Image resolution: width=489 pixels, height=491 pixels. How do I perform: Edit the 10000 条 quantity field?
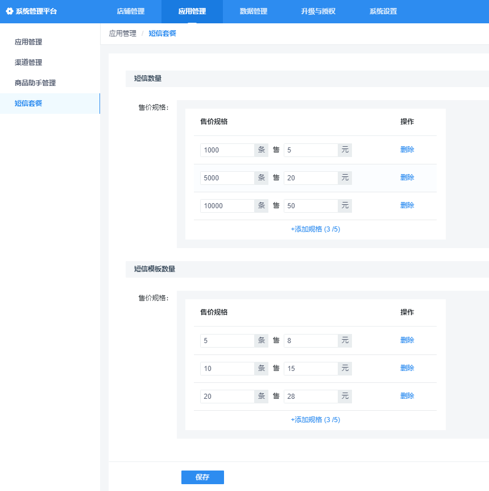tap(227, 206)
